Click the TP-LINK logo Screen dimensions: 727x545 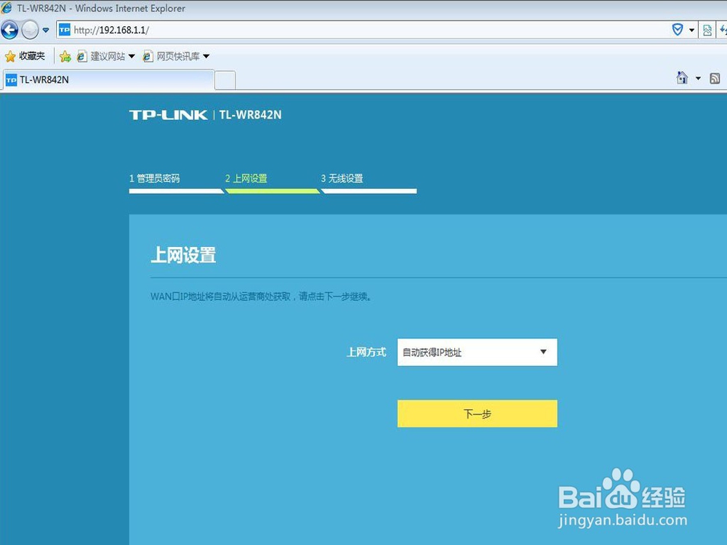point(169,115)
